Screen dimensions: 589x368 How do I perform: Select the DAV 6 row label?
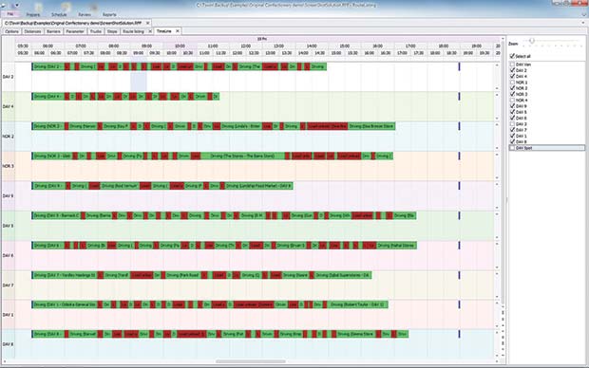(8, 255)
